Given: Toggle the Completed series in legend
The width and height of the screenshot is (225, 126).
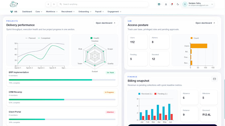Looking at the screenshot, I should (x=44, y=38).
